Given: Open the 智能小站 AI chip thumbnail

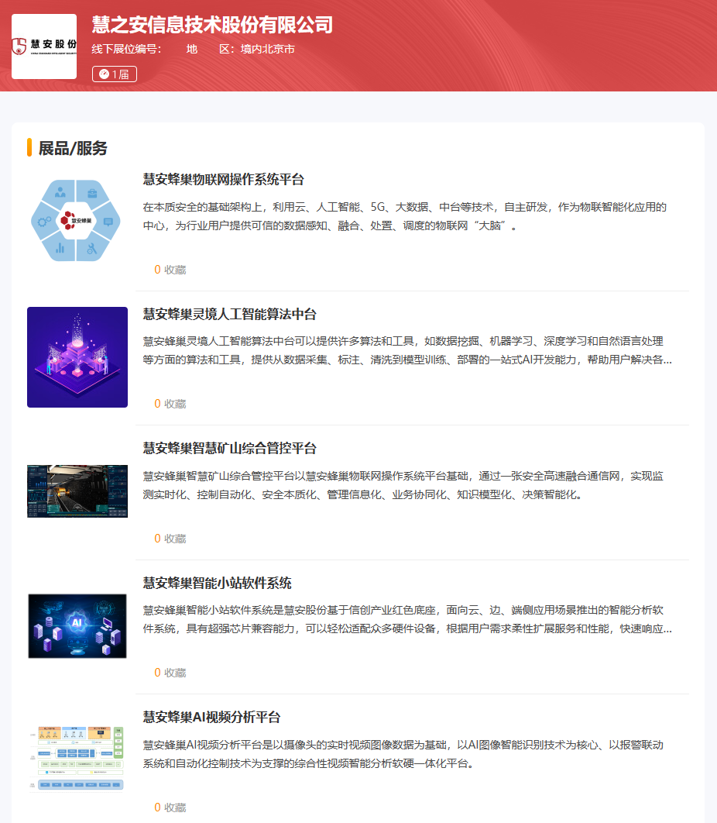Looking at the screenshot, I should click(x=77, y=626).
